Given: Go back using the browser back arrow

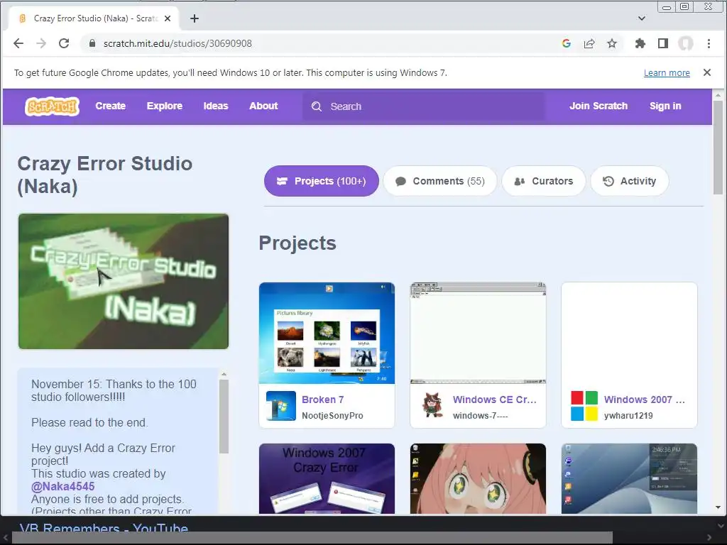Looking at the screenshot, I should (x=18, y=43).
